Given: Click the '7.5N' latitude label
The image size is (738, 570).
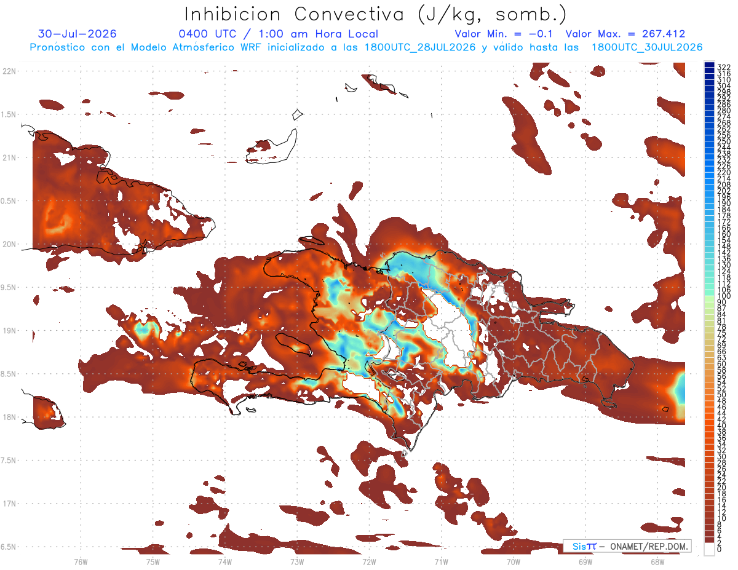Looking at the screenshot, I should (9, 461).
